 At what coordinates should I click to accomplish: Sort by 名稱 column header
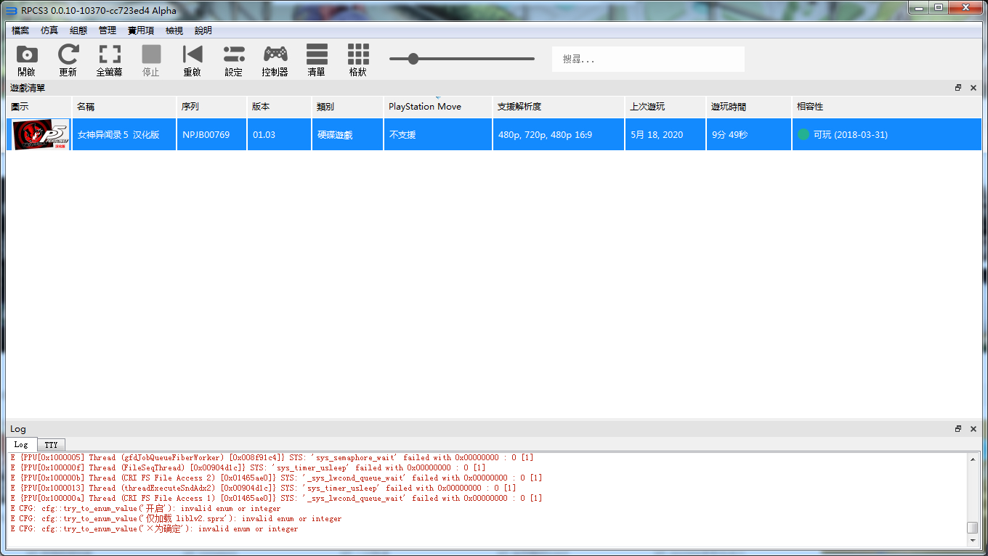124,107
